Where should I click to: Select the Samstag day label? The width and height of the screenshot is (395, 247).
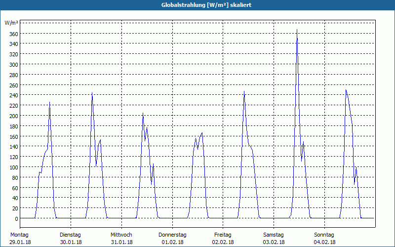point(274,235)
